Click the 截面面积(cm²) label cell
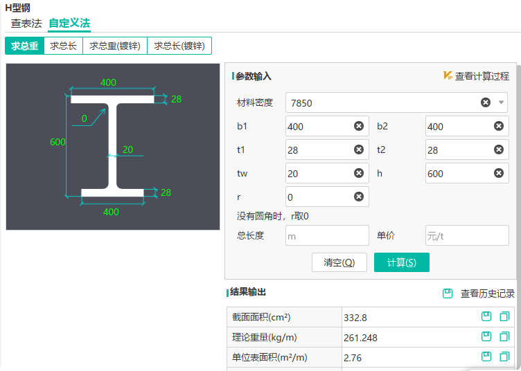This screenshot has height=371, width=521. point(285,317)
